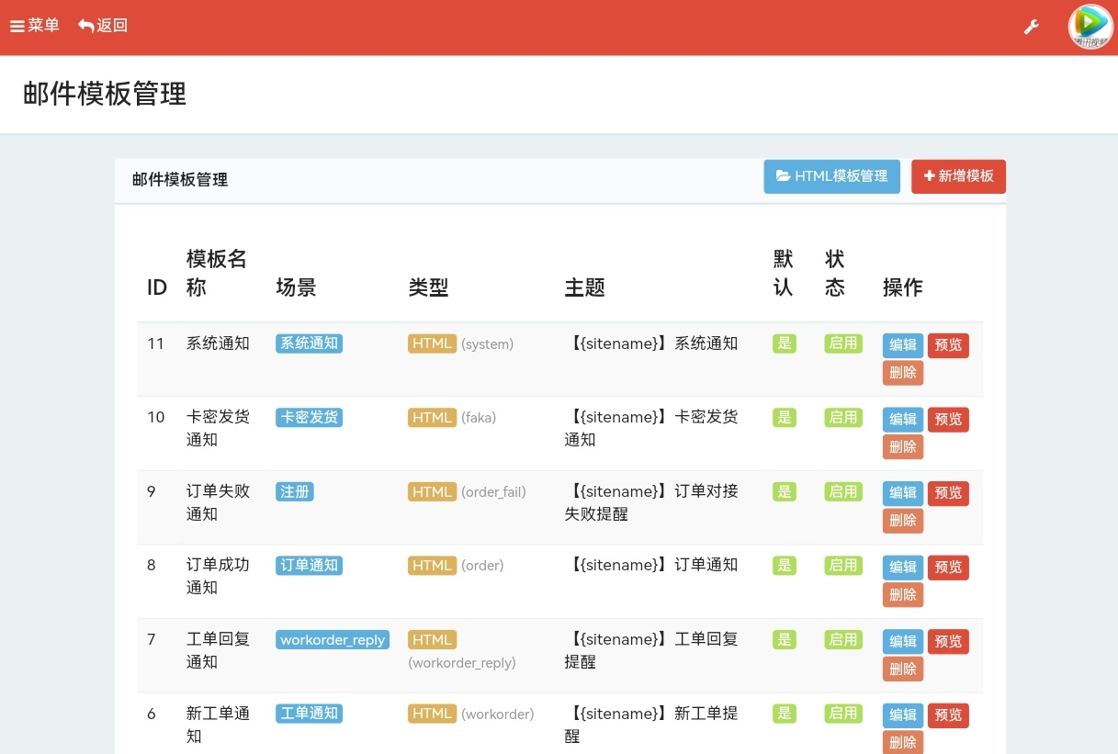1118x754 pixels.
Task: Click 是 default badge in 订单失败通知 row
Action: [x=785, y=491]
